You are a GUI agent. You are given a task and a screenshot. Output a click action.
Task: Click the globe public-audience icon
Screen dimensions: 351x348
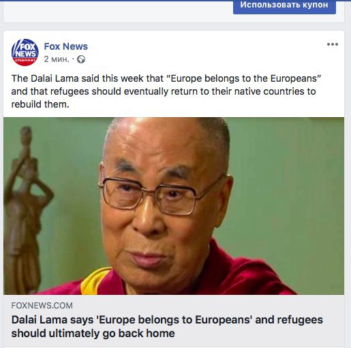[x=81, y=59]
